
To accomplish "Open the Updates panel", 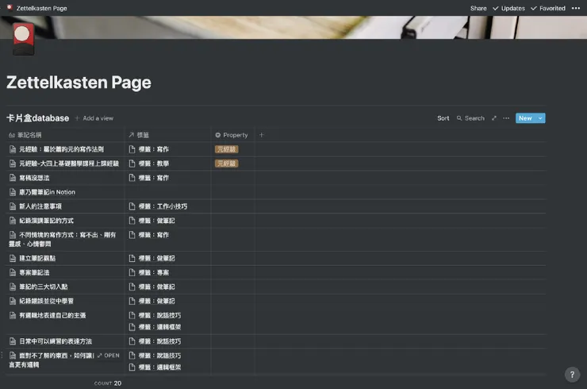I will point(508,8).
